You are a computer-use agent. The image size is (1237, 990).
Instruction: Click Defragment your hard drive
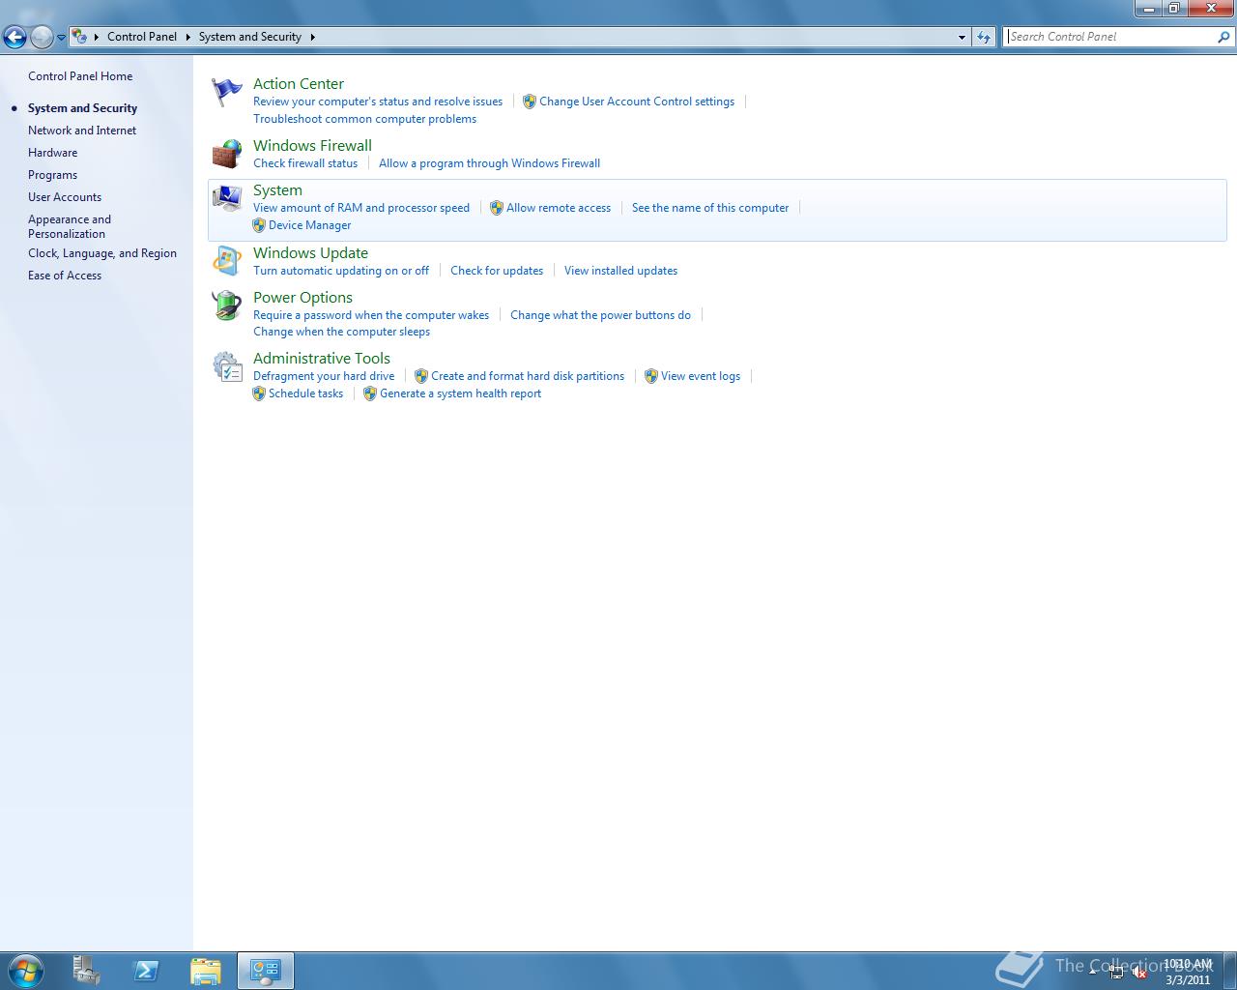pos(324,376)
